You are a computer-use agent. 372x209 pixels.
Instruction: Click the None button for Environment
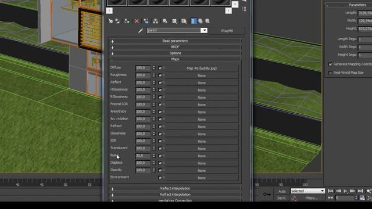202,178
